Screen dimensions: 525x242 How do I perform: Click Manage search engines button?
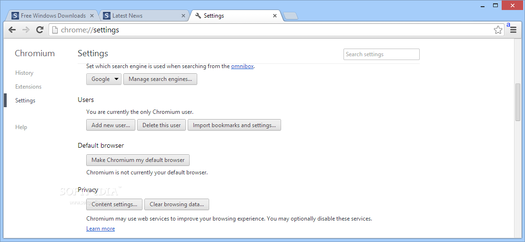point(160,79)
